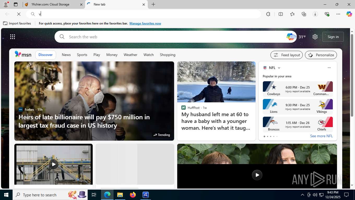355x200 pixels.
Task: Expand the NFL league dropdown
Action: pyautogui.click(x=279, y=68)
